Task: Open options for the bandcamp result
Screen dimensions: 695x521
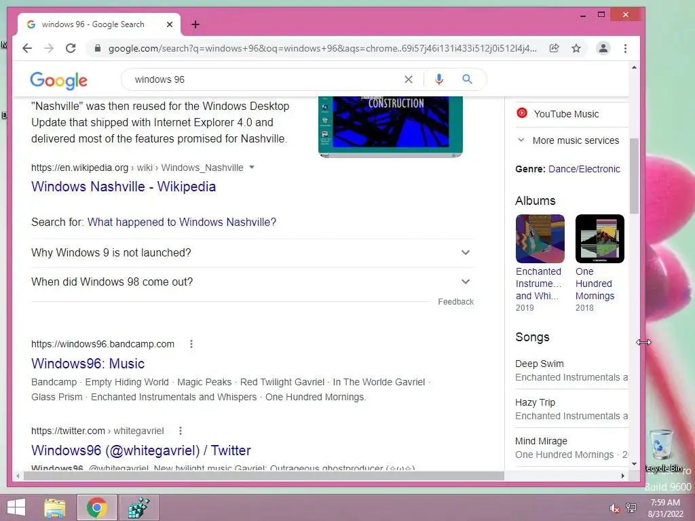Action: click(191, 344)
